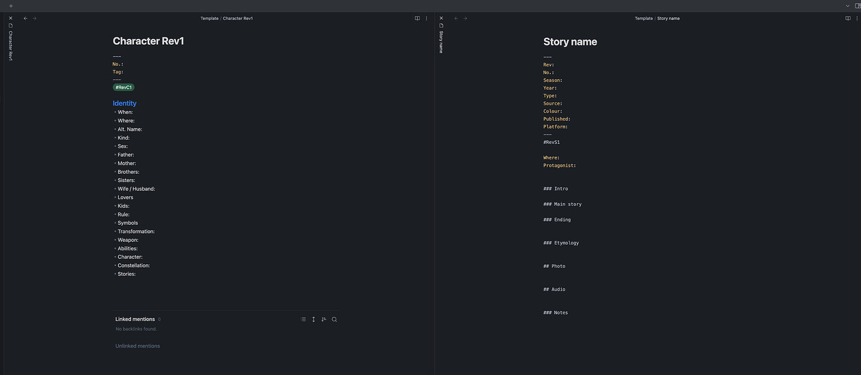Navigate back in Character Rev1 pane
Viewport: 861px width, 375px height.
pyautogui.click(x=25, y=18)
